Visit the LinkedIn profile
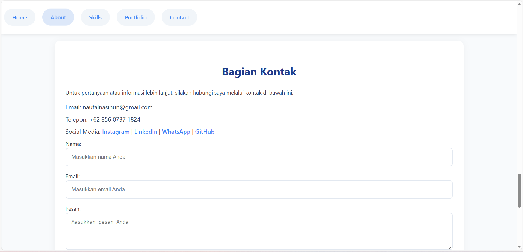Screen dimensions: 523x252 click(146, 132)
